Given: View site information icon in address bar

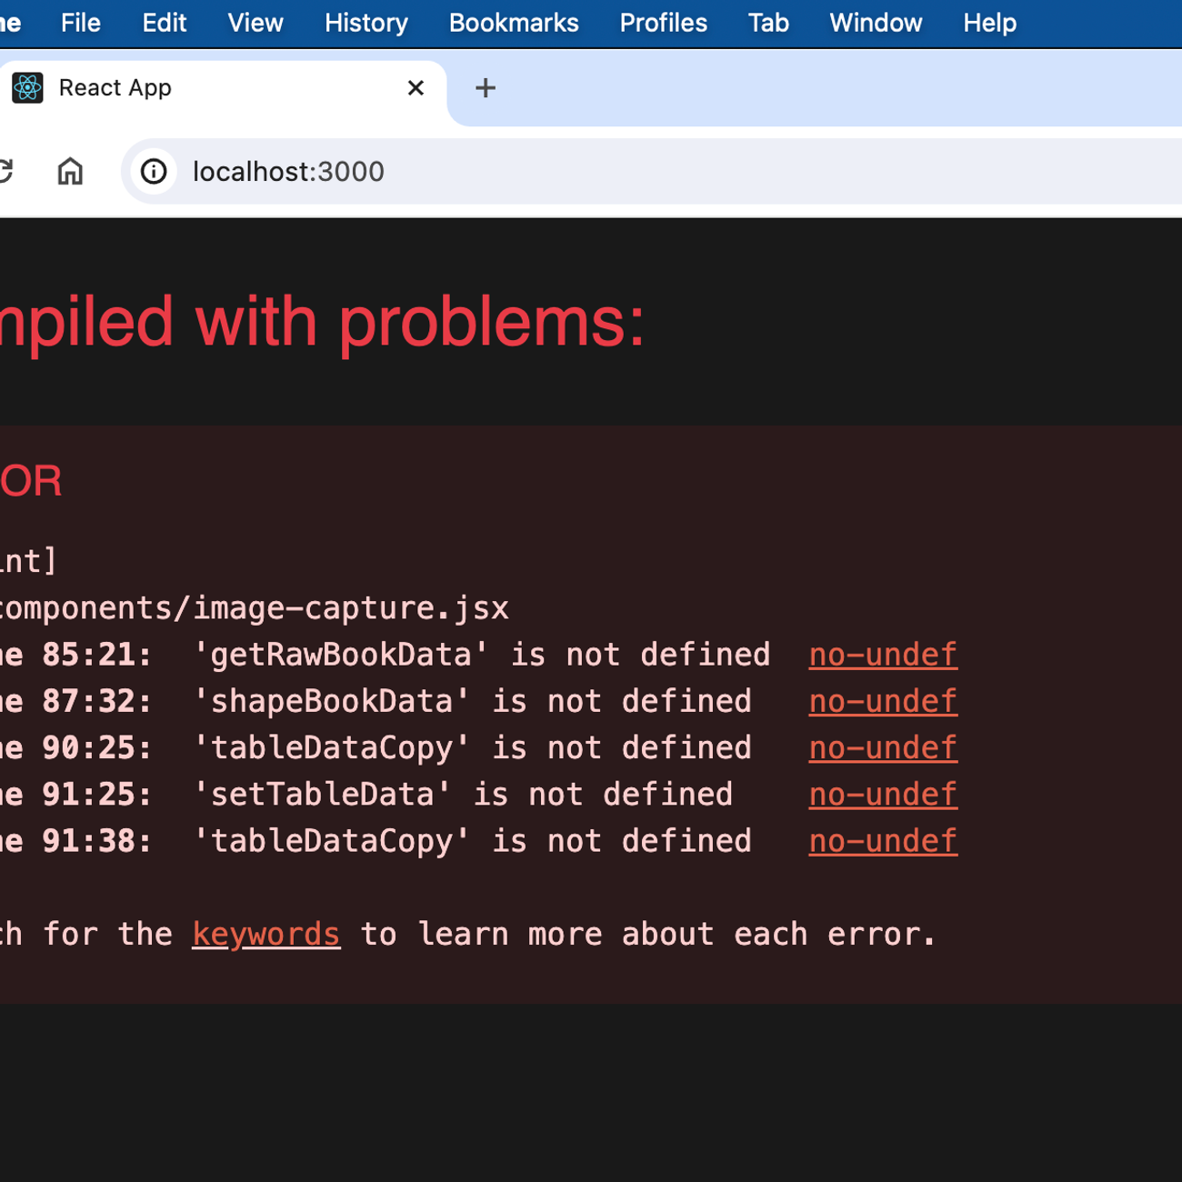Looking at the screenshot, I should (x=154, y=171).
